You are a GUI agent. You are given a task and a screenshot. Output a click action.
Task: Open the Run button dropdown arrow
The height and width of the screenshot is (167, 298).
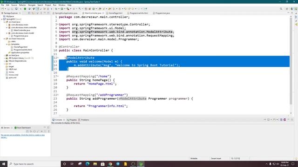[x=64, y=9]
